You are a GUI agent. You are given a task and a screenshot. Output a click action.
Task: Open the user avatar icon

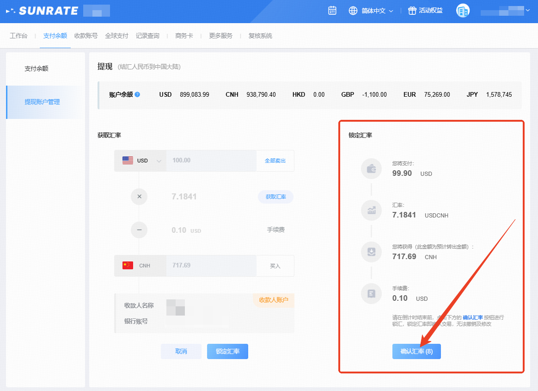463,11
